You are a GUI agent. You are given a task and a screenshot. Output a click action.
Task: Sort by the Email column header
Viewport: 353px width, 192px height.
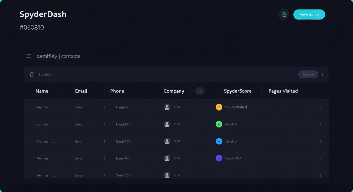(x=81, y=91)
